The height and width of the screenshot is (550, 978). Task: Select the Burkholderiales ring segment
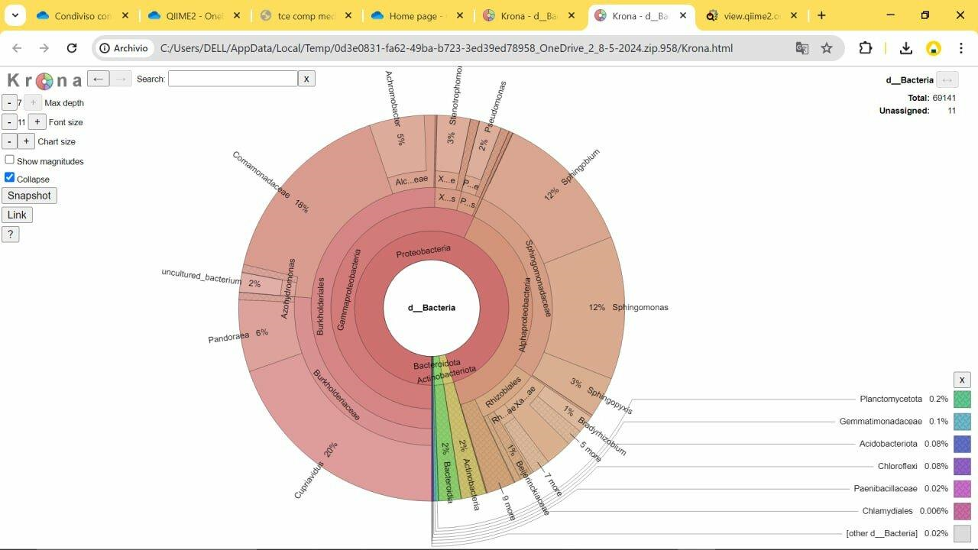pyautogui.click(x=321, y=306)
